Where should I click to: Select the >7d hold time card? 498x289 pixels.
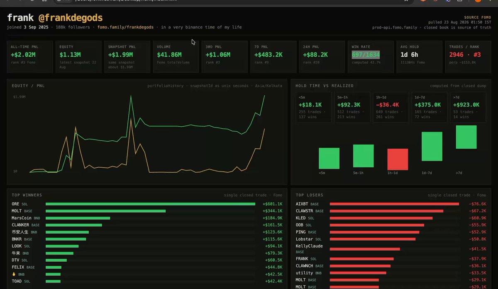[x=468, y=107]
